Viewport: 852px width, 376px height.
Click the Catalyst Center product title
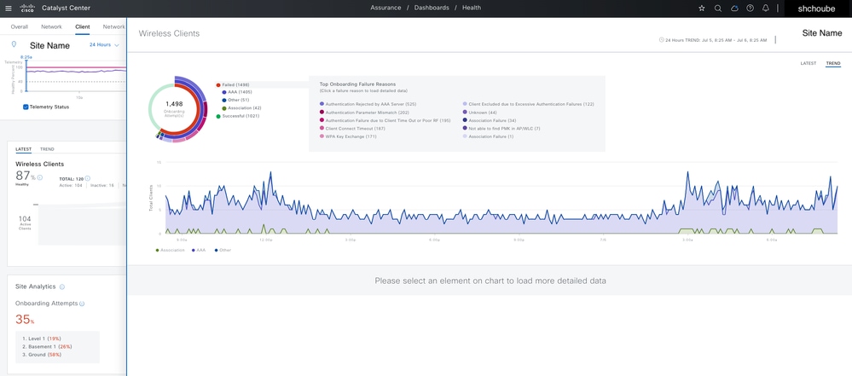(66, 9)
